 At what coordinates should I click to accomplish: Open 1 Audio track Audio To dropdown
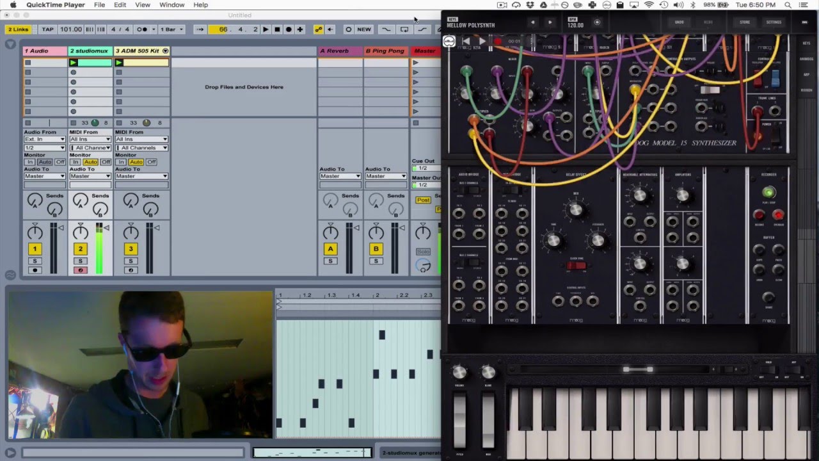click(45, 176)
